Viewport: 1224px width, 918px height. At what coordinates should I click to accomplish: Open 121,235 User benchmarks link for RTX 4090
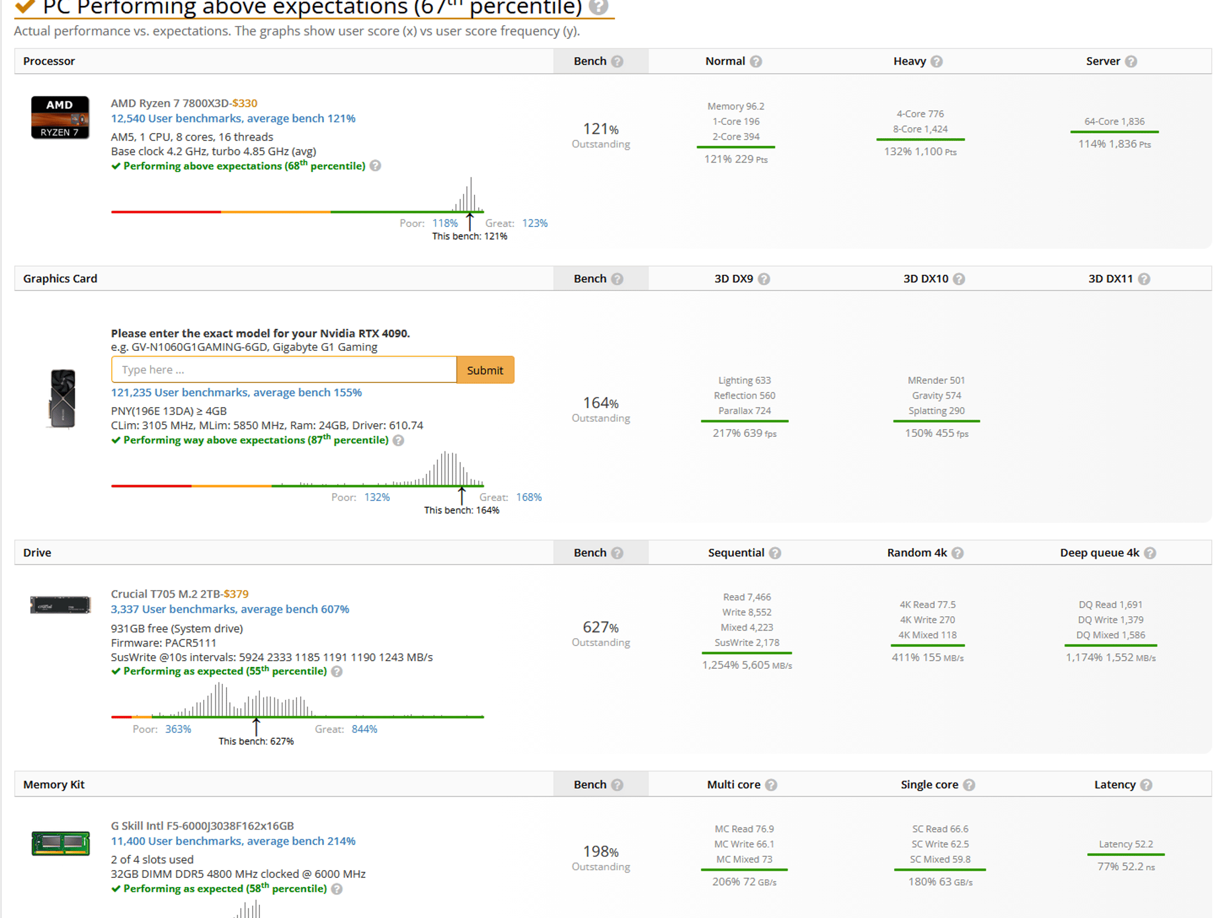coord(236,393)
